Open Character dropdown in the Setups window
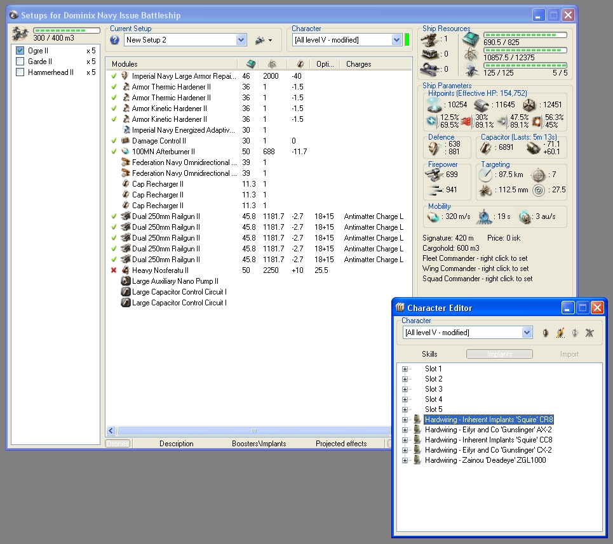This screenshot has height=544, width=613. tap(397, 40)
